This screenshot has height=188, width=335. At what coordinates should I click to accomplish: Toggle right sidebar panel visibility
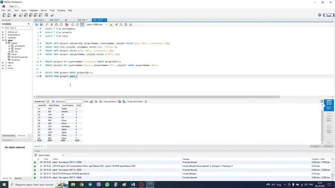332,15
